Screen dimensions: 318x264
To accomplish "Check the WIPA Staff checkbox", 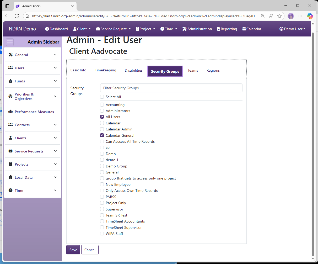I will tap(102, 234).
